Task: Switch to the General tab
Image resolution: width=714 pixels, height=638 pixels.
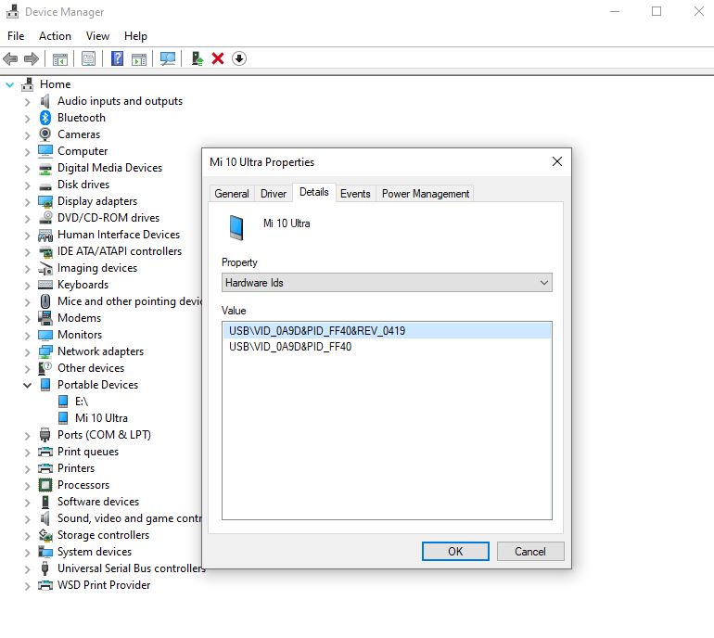Action: pyautogui.click(x=232, y=194)
